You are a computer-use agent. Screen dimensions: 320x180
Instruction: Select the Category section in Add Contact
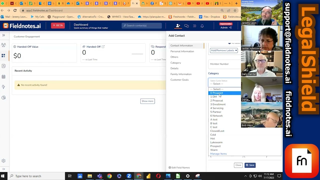click(x=175, y=63)
